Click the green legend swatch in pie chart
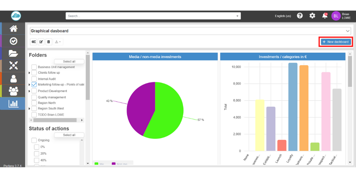Image resolution: width=356 pixels, height=178 pixels. 96,164
